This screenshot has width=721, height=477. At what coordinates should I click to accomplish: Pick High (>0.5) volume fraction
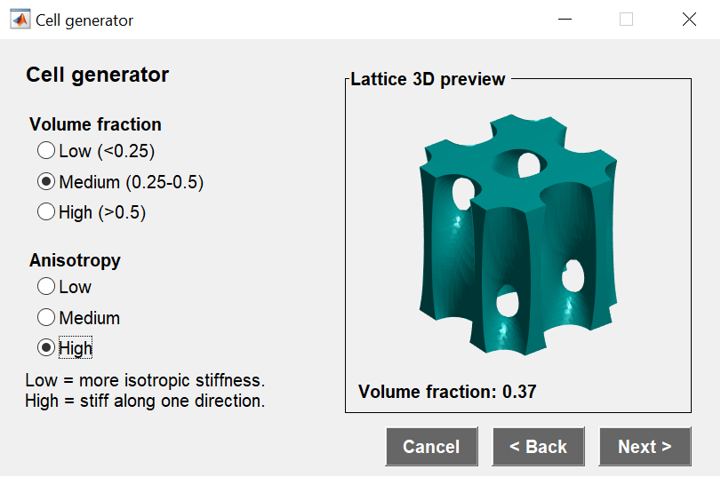(46, 212)
